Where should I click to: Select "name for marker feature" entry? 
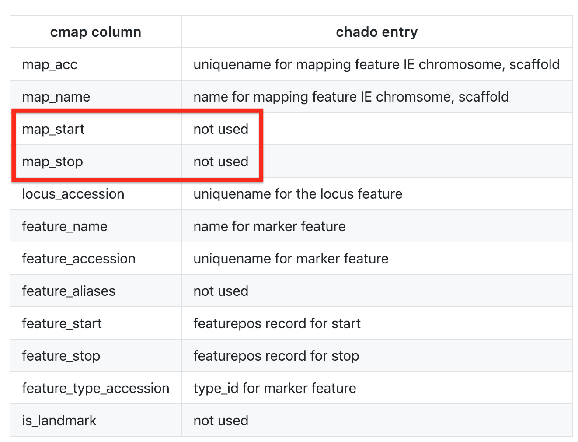[x=269, y=226]
